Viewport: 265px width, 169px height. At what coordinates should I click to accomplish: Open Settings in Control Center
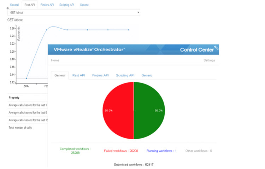[209, 60]
